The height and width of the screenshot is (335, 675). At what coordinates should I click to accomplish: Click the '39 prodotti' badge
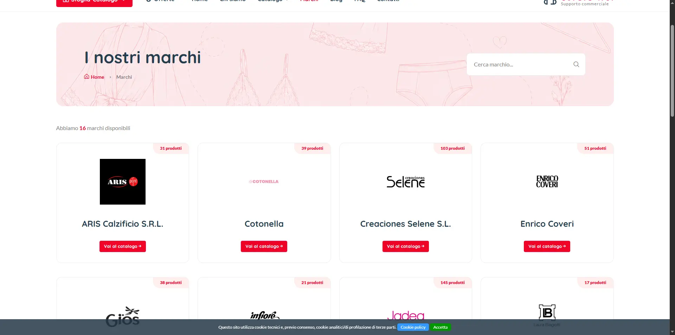point(312,148)
